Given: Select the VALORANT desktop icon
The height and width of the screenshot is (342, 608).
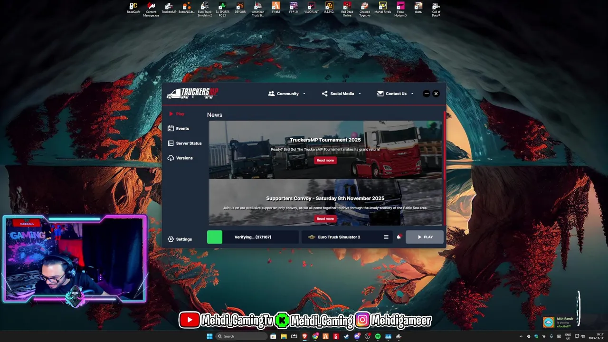Looking at the screenshot, I should click(x=312, y=8).
